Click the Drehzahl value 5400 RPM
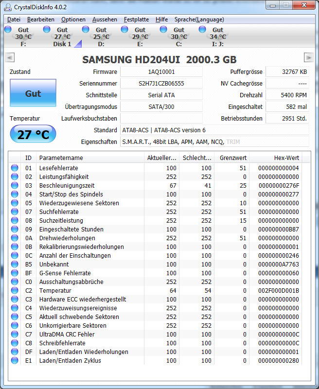 tap(287, 95)
